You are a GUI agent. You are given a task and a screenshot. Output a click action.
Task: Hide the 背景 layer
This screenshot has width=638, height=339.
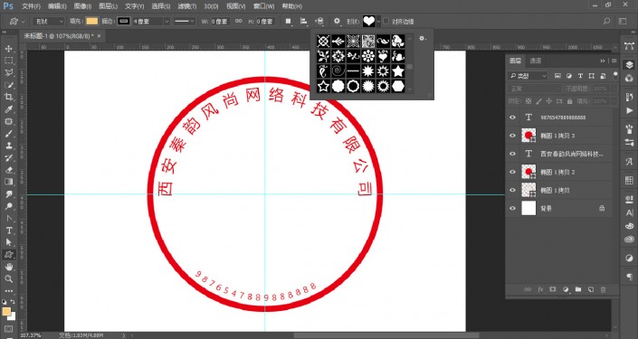[x=513, y=208]
